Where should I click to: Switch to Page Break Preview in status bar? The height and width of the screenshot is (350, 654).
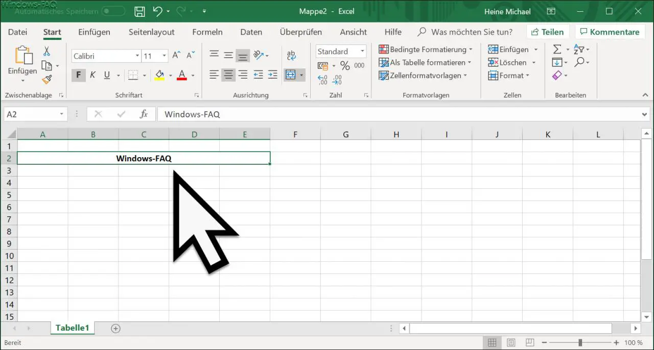point(530,343)
